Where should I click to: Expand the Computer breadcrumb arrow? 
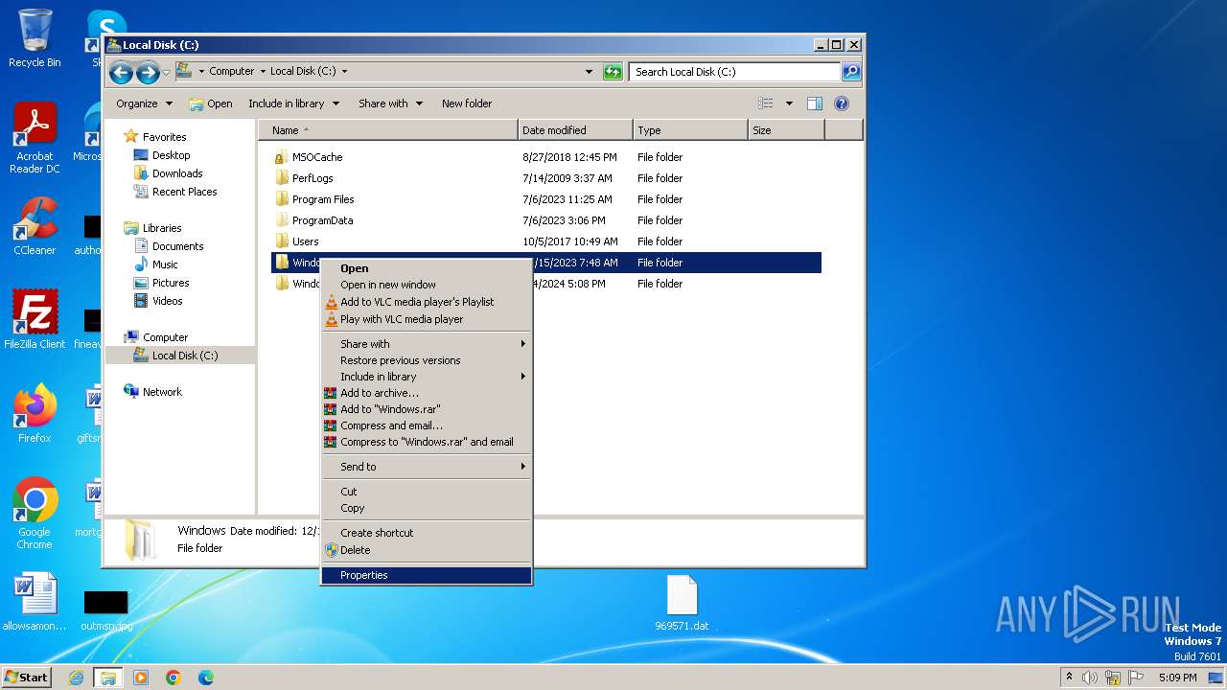coord(263,72)
